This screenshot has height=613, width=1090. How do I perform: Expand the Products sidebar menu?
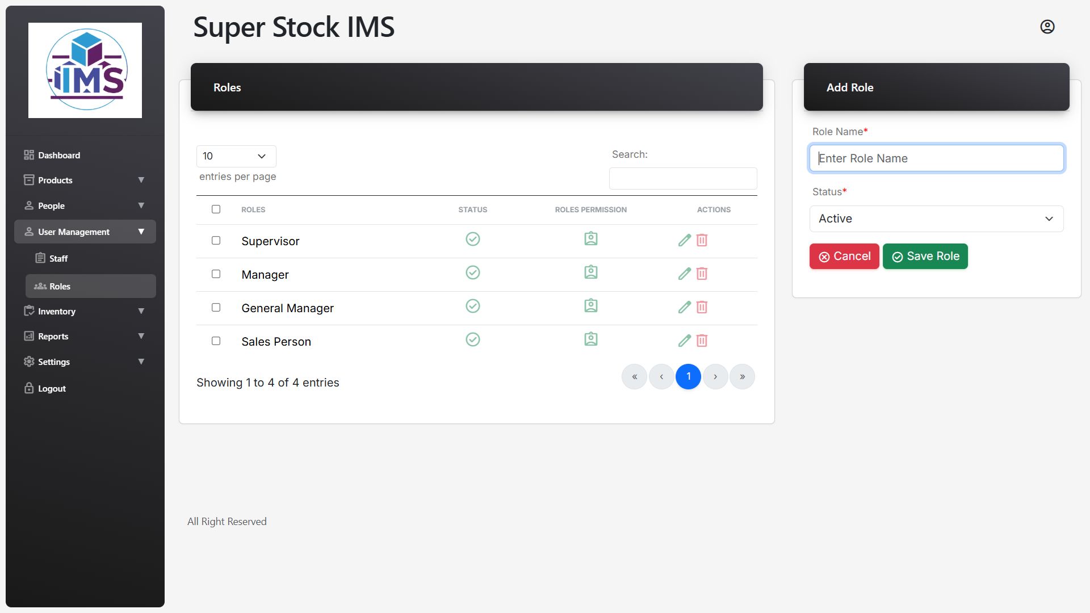[85, 180]
